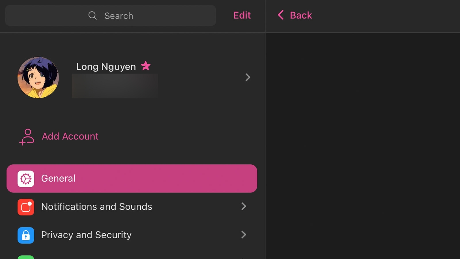
Task: Click the Back text button
Action: point(301,15)
